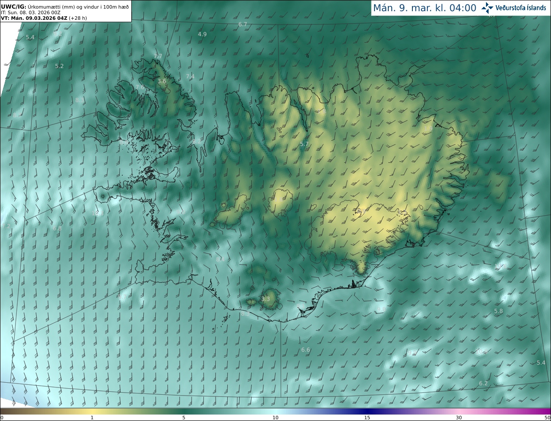The image size is (551, 421).
Task: Click the 6.8 value label
Action: (x=57, y=228)
